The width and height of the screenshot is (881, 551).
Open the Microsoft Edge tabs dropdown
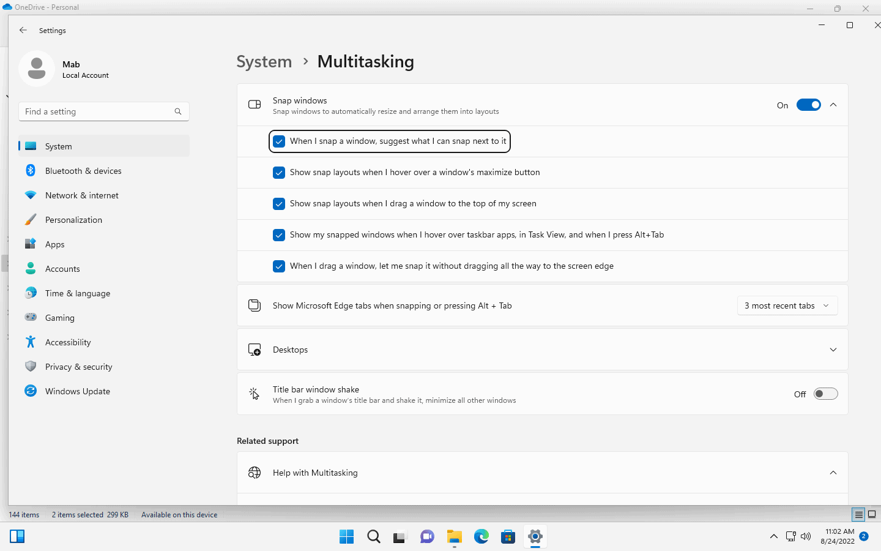click(787, 305)
